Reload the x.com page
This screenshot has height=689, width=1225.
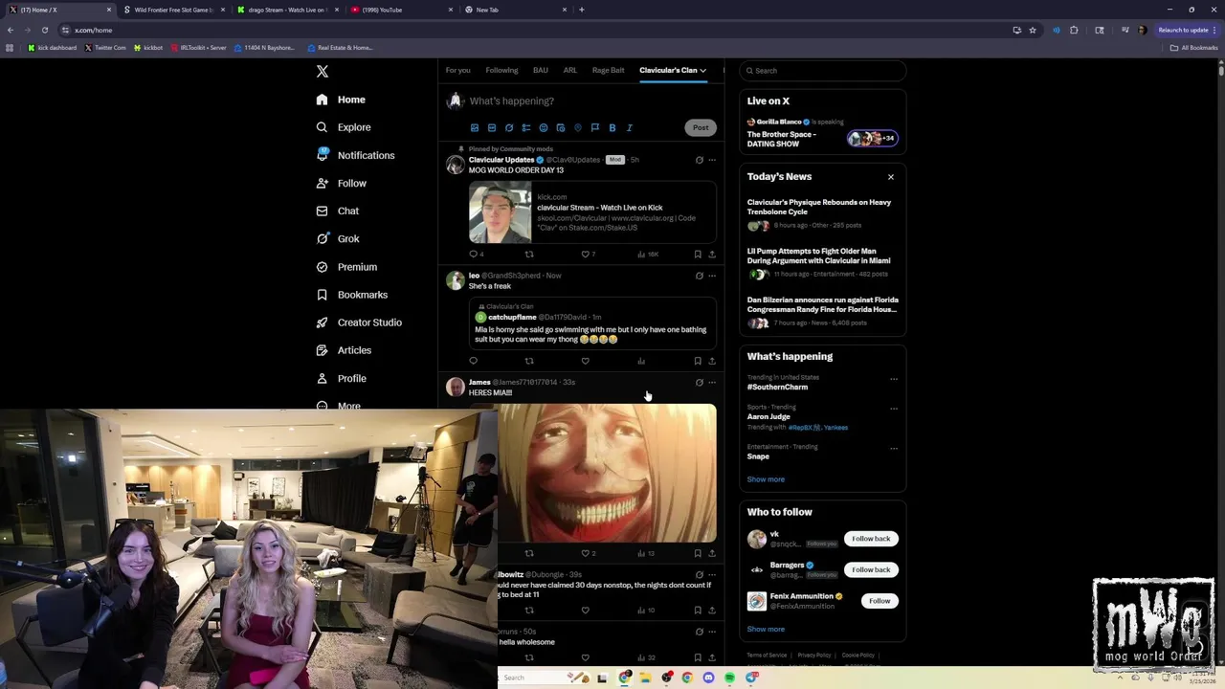pos(44,30)
